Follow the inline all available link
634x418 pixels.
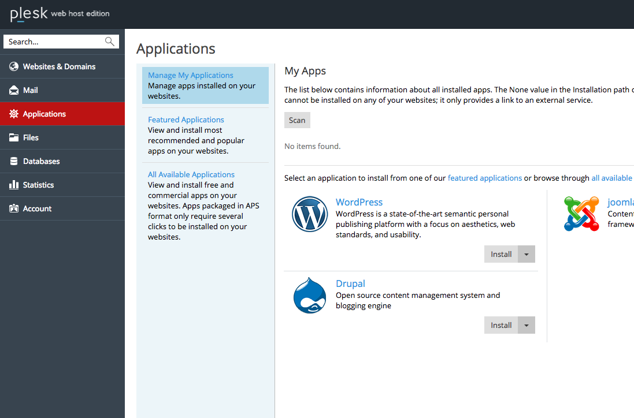click(613, 178)
